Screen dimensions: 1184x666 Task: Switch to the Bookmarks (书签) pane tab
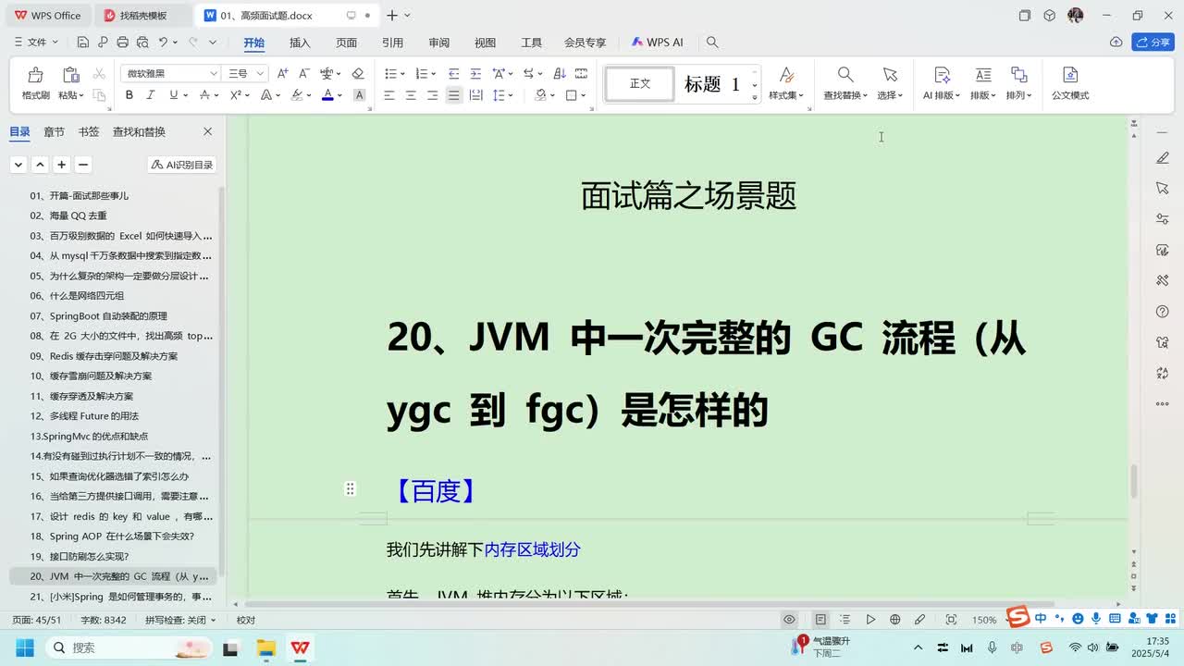coord(89,131)
